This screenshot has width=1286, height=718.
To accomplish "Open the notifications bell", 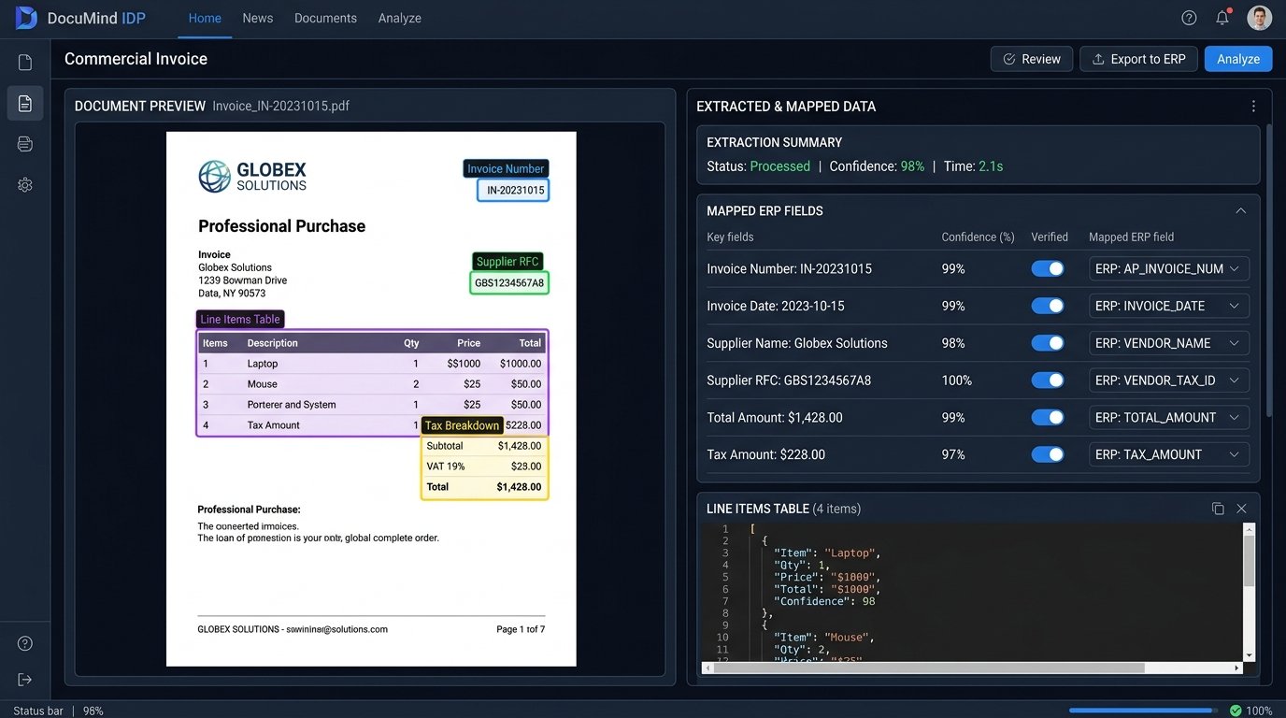I will point(1222,18).
